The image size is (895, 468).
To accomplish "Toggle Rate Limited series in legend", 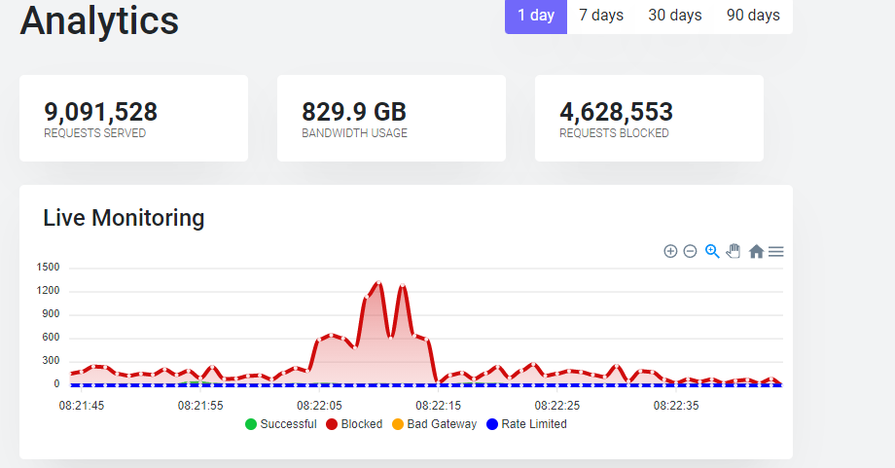I will (526, 424).
